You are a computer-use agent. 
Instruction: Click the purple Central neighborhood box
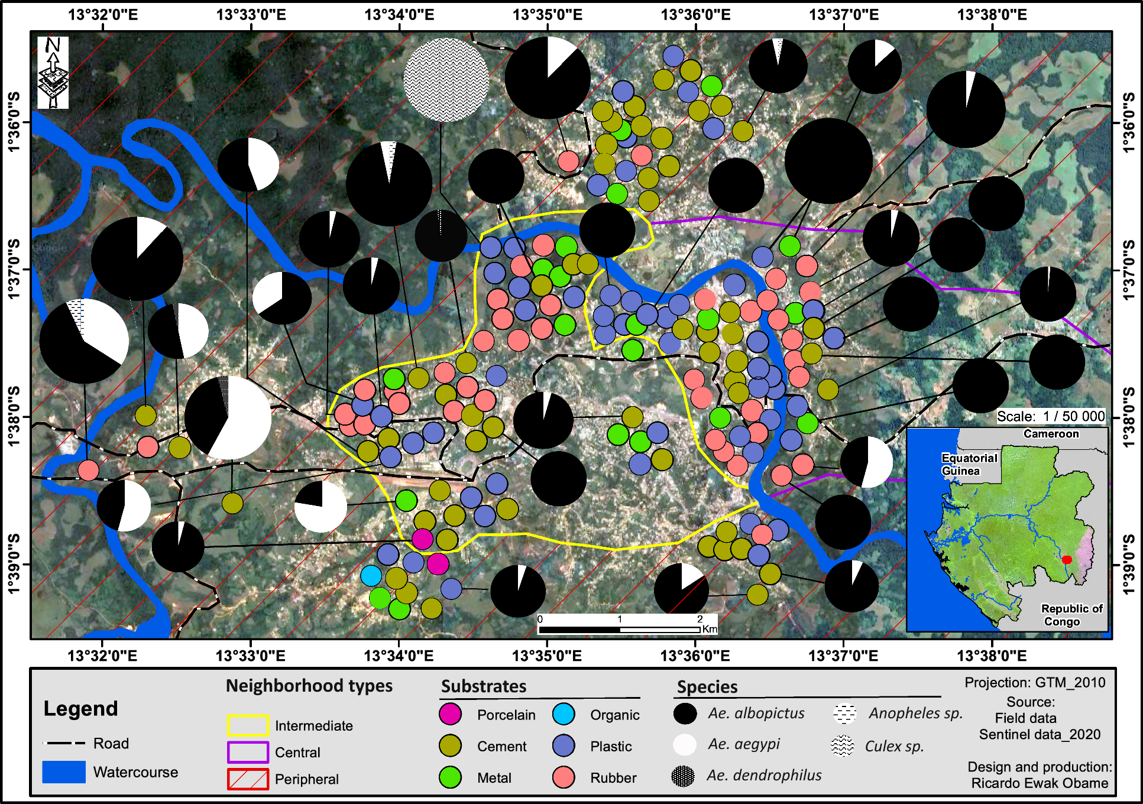coord(248,752)
